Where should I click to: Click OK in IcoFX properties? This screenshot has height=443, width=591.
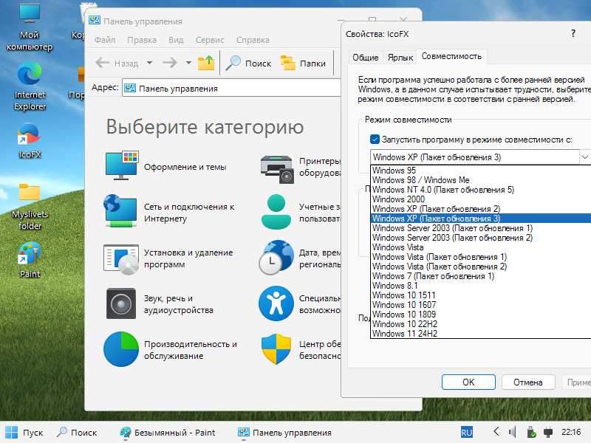(468, 382)
